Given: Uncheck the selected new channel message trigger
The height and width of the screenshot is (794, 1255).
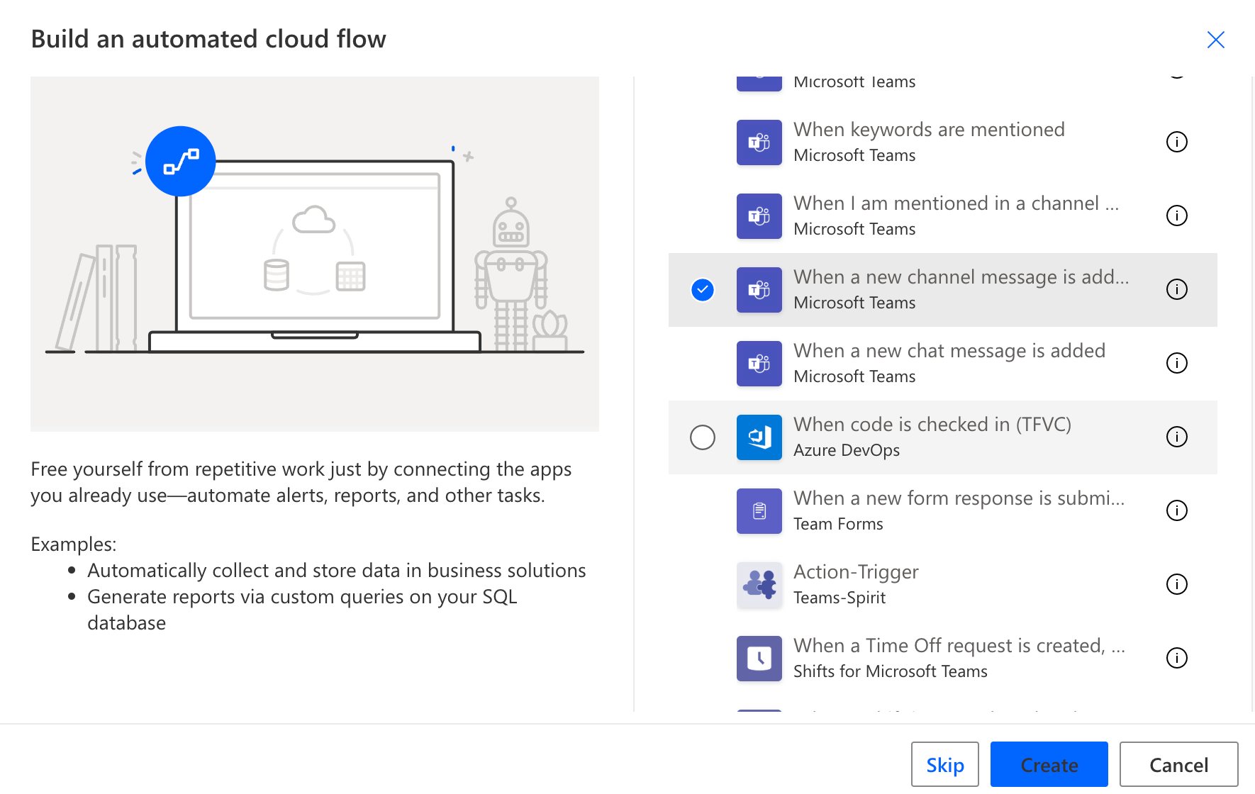Looking at the screenshot, I should [702, 290].
